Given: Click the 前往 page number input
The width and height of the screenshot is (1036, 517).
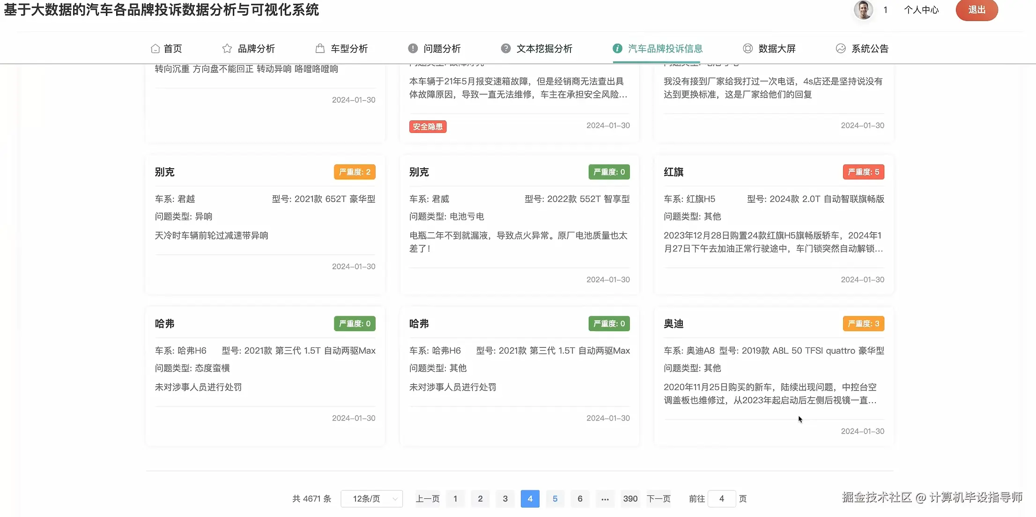Looking at the screenshot, I should click(x=722, y=499).
